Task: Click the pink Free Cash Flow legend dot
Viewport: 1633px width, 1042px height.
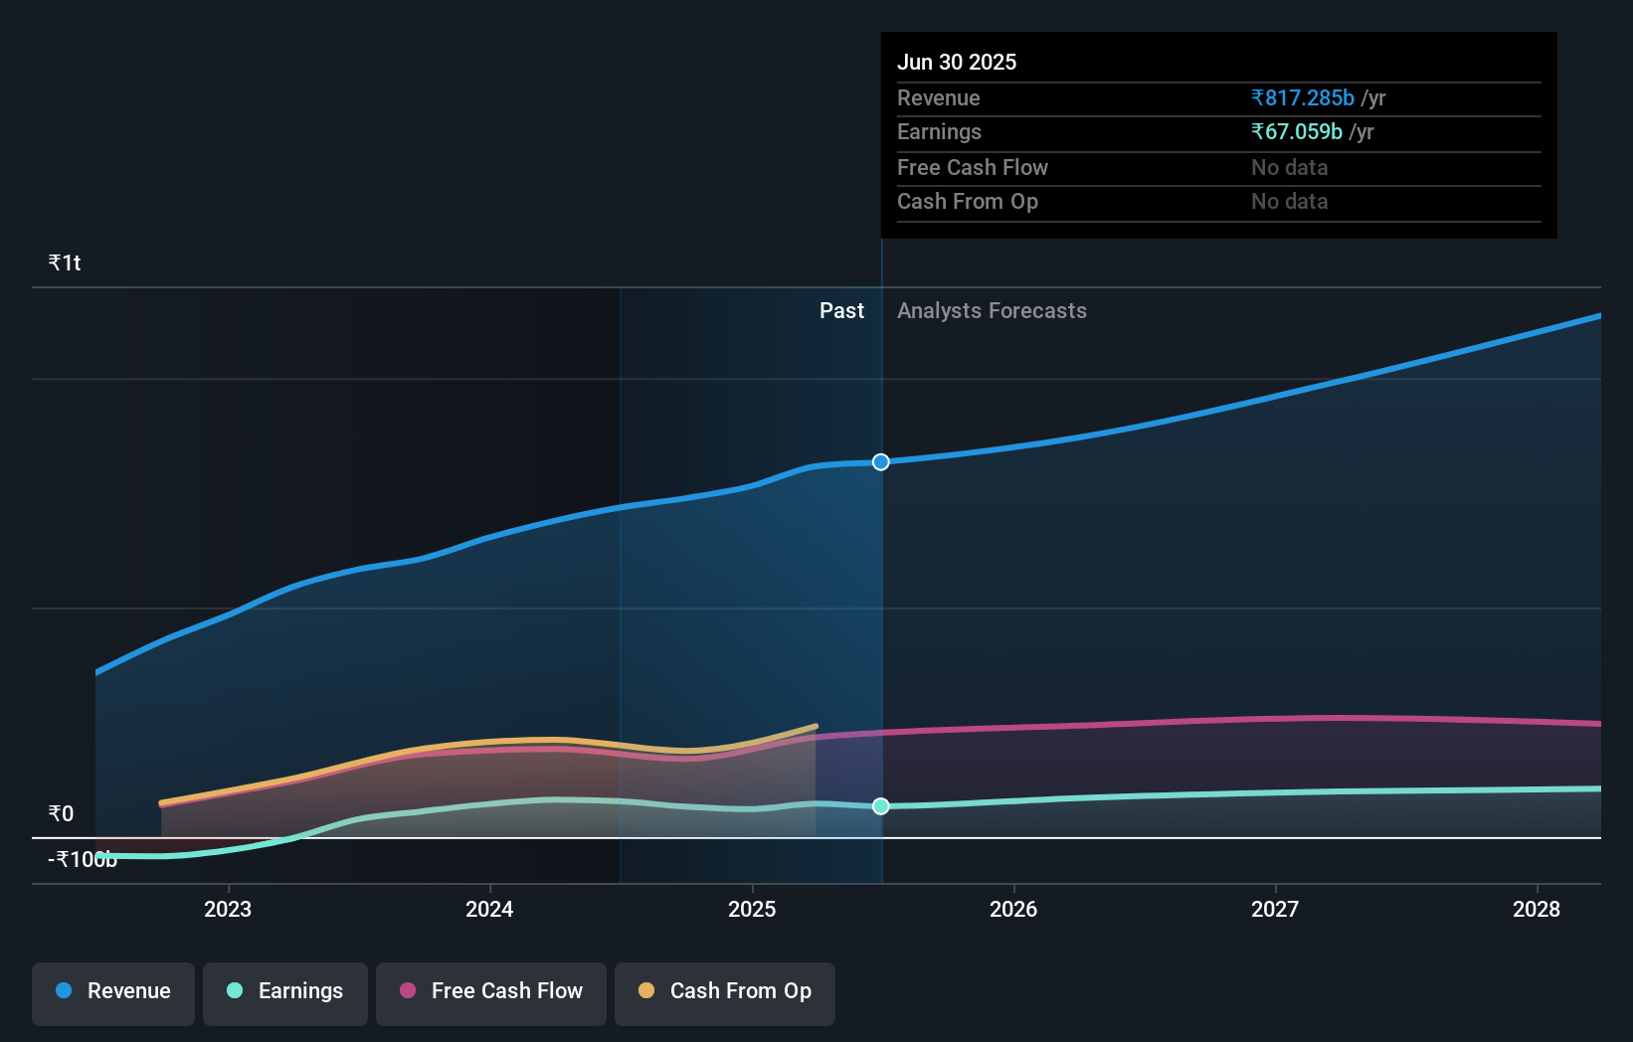Action: (406, 991)
